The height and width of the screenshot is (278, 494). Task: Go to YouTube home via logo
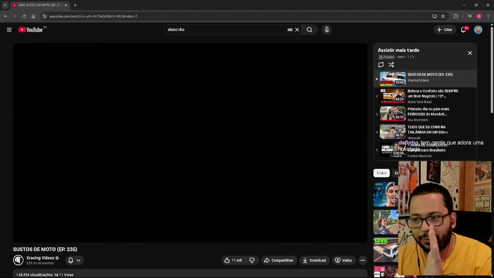pyautogui.click(x=31, y=30)
